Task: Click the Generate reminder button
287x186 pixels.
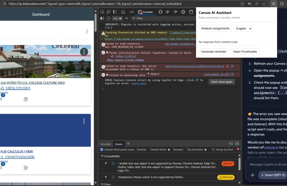Action: click(214, 52)
